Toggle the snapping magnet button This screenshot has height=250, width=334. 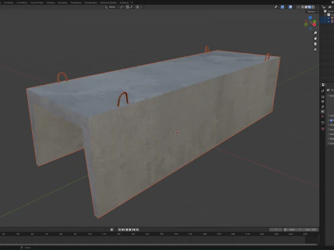pos(127,7)
